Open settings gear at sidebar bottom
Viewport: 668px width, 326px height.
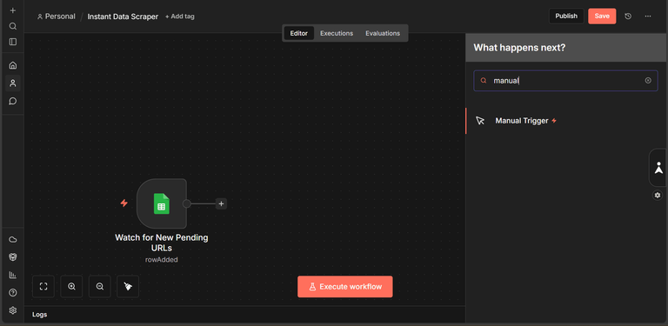coord(13,310)
